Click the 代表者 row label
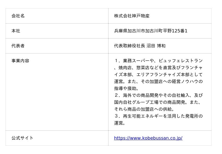This screenshot has width=222, height=154. tap(18, 46)
